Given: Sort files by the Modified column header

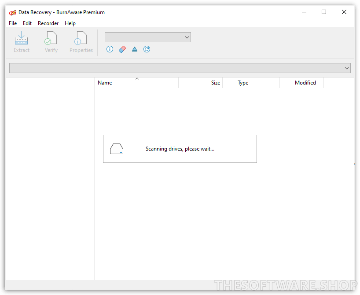Looking at the screenshot, I should click(305, 82).
